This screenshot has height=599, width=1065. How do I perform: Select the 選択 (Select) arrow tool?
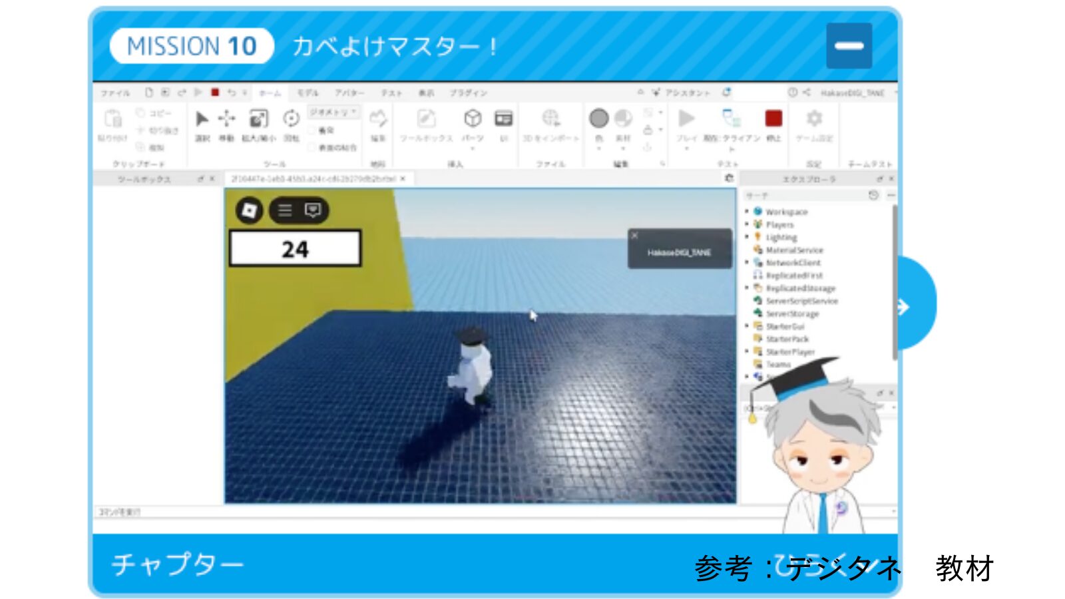tap(202, 120)
